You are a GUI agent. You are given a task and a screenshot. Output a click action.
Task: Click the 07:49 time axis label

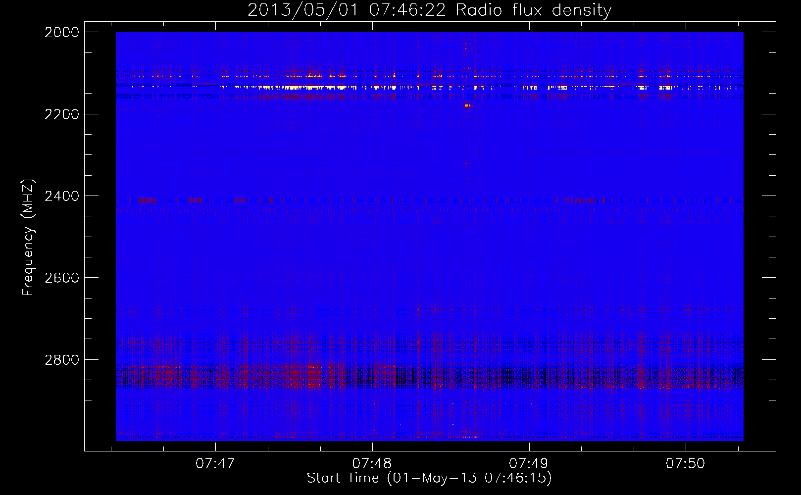pyautogui.click(x=529, y=463)
